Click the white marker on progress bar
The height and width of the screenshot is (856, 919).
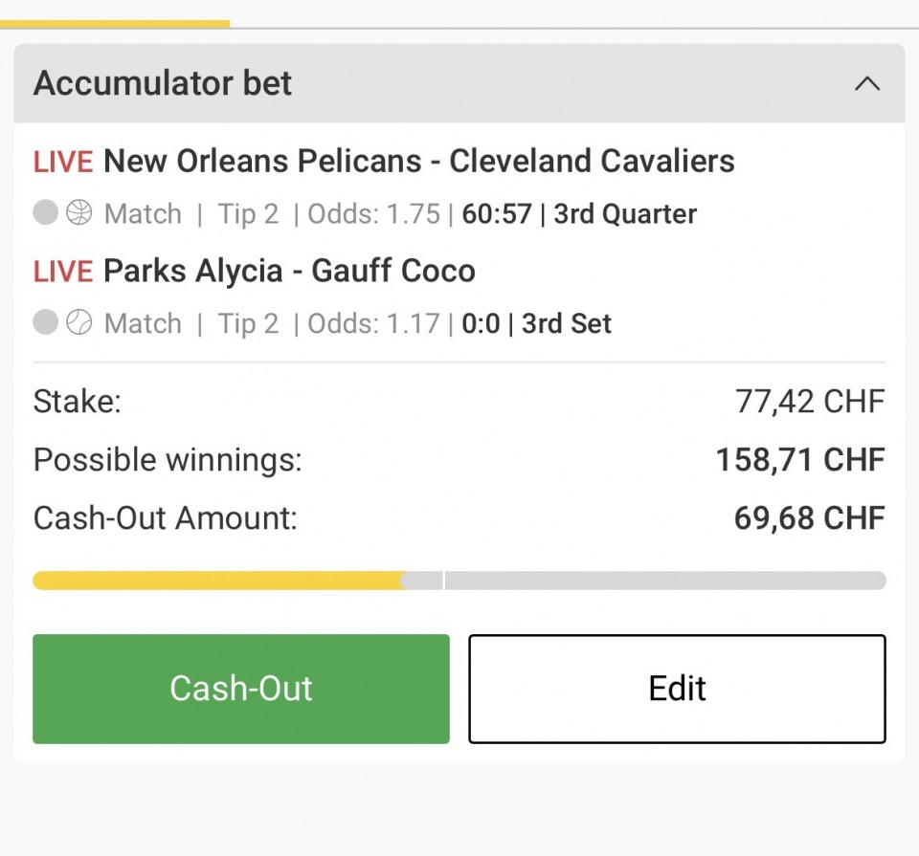[x=443, y=581]
